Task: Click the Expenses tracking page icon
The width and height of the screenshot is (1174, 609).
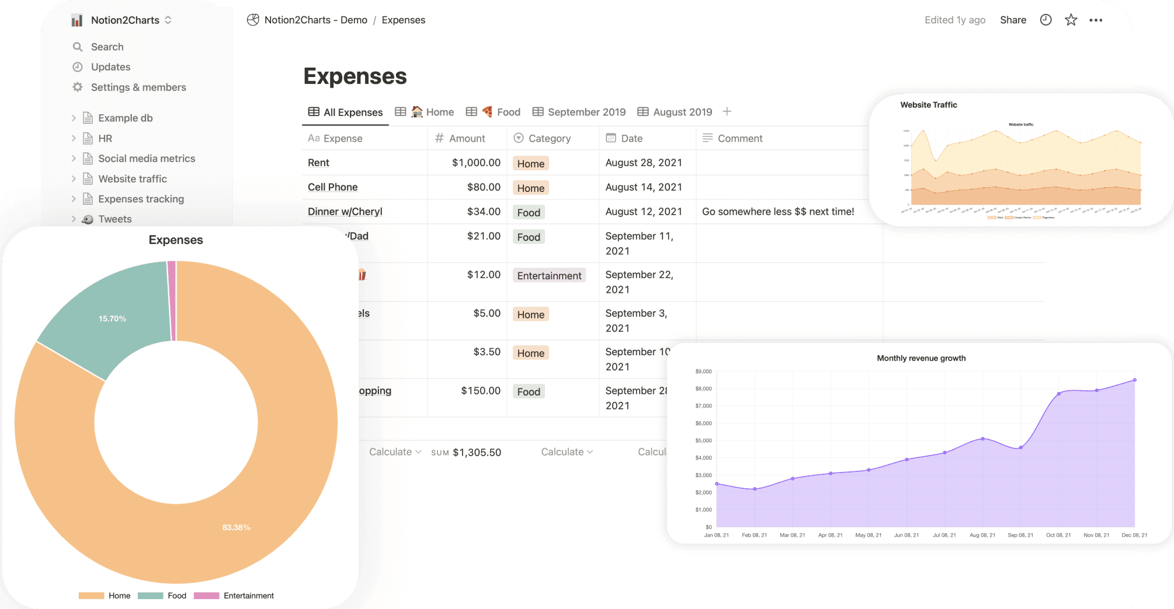Action: (88, 199)
